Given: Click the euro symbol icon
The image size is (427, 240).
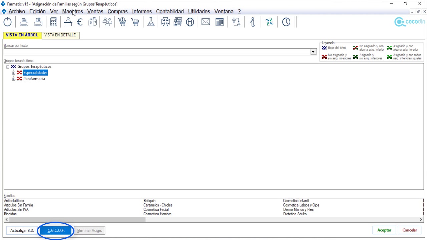Looking at the screenshot, I should pyautogui.click(x=80, y=22).
